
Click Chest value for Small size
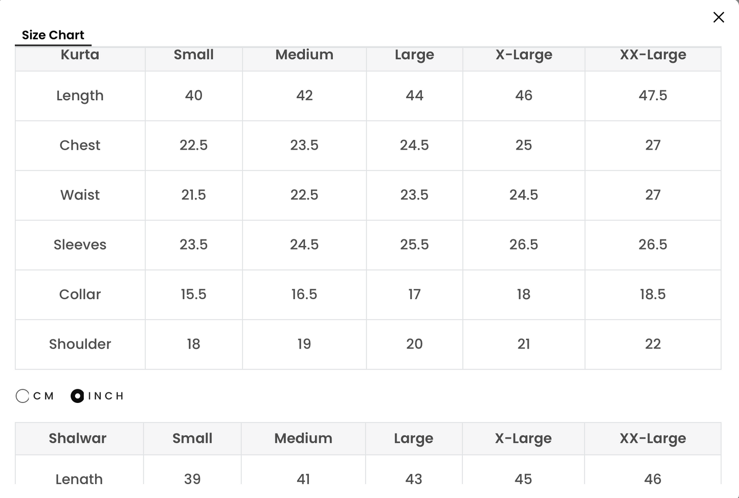pyautogui.click(x=193, y=145)
